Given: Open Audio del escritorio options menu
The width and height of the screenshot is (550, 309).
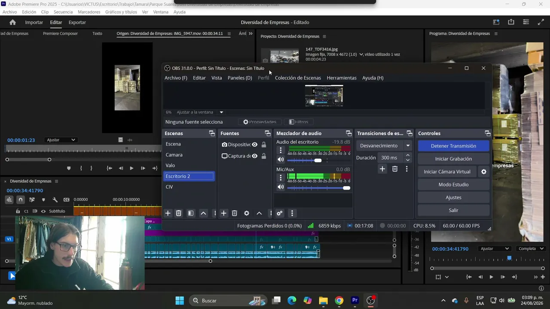Looking at the screenshot, I should [x=281, y=150].
